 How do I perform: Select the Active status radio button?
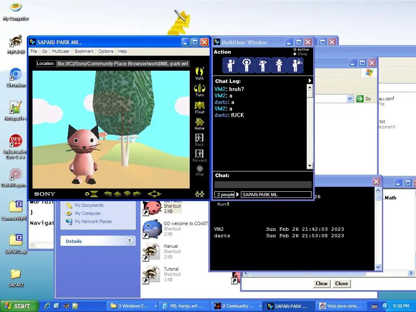295,50
